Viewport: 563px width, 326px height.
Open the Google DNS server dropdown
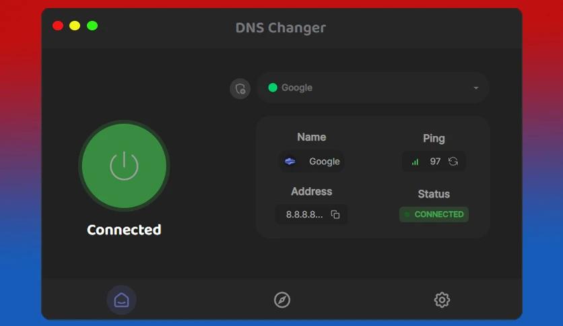pos(372,88)
